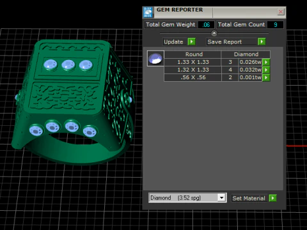Click the Total Gem Count value 9

[276, 25]
